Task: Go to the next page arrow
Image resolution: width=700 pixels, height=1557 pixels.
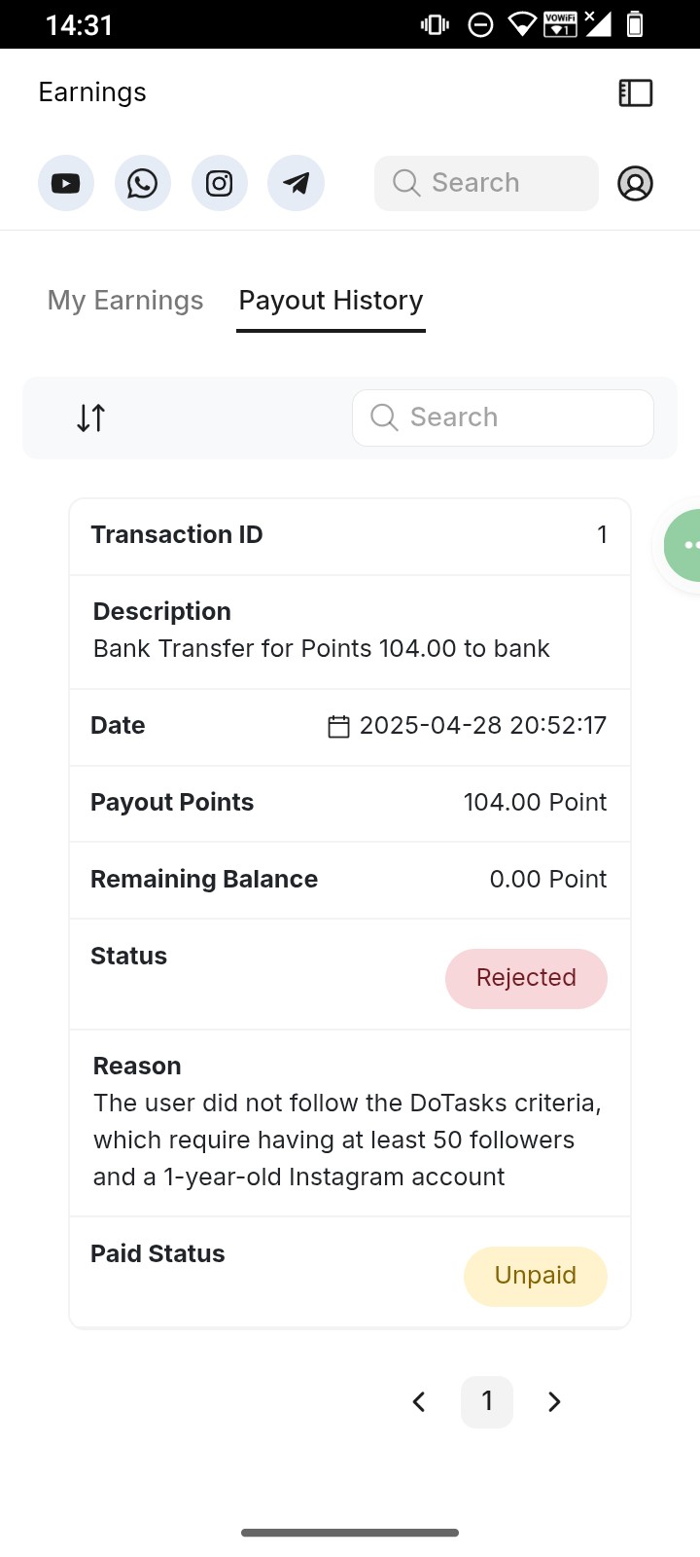Action: pyautogui.click(x=554, y=1401)
